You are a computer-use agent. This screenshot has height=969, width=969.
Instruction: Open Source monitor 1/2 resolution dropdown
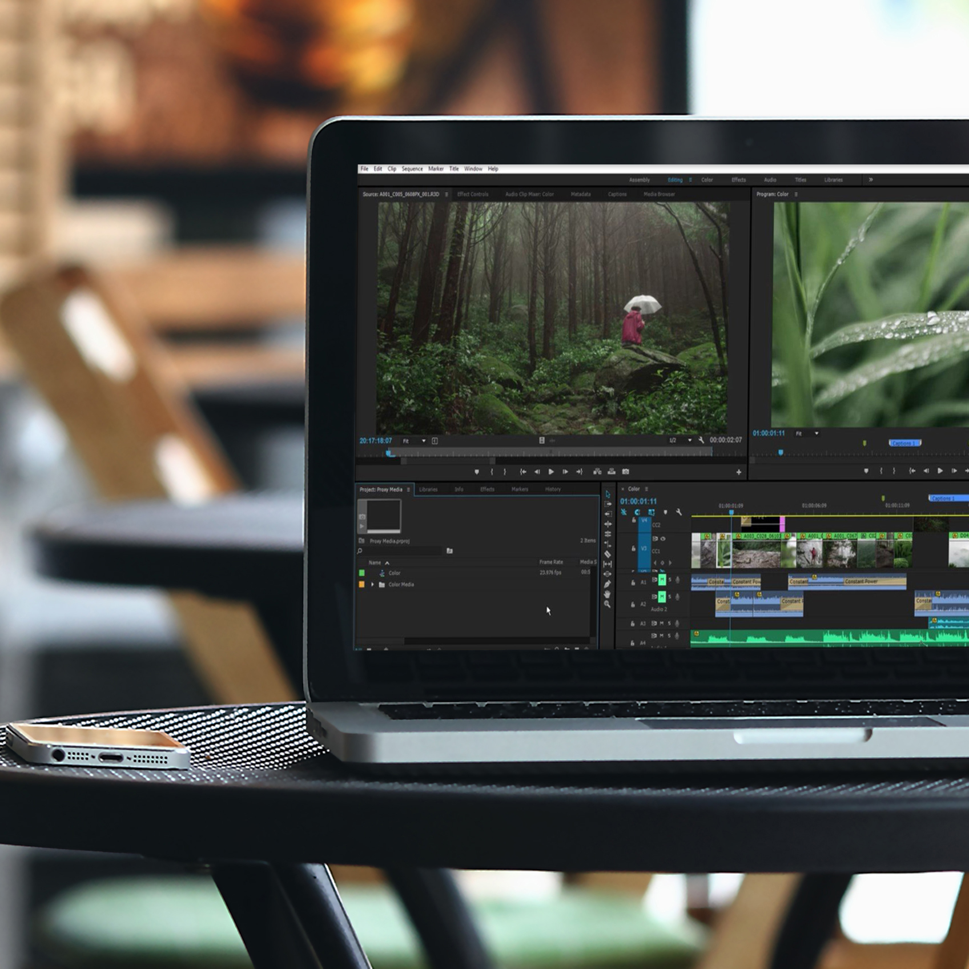681,440
